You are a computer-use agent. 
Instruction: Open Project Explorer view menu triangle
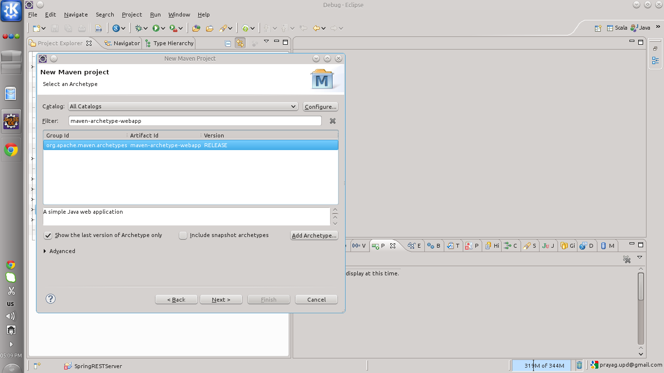266,41
